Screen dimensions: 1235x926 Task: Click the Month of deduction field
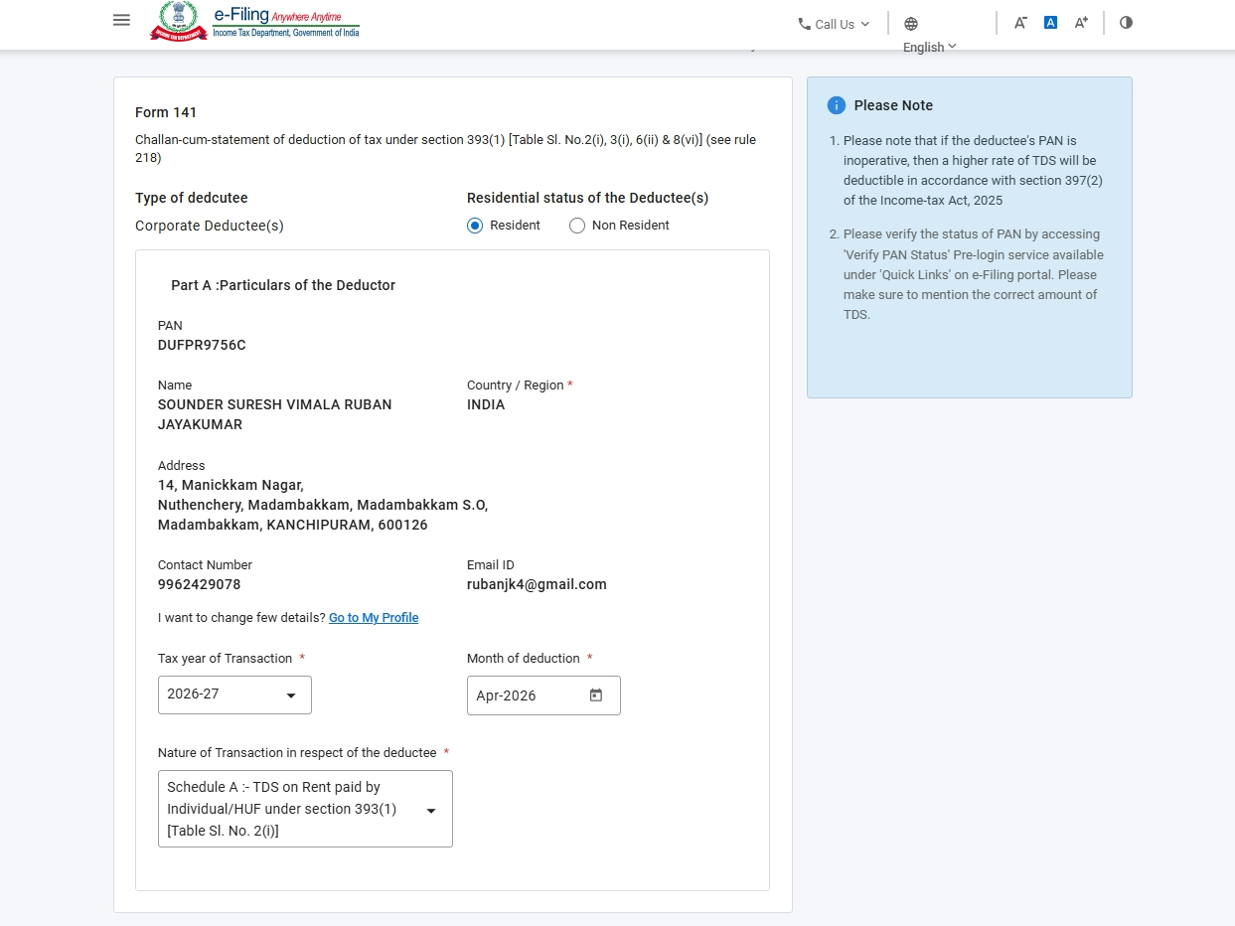[527, 695]
